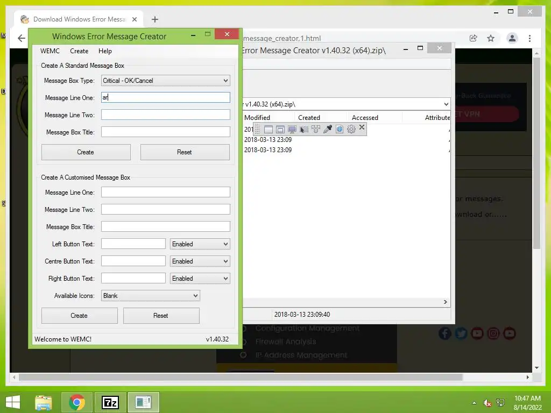Open capture toolbar settings gear

351,129
